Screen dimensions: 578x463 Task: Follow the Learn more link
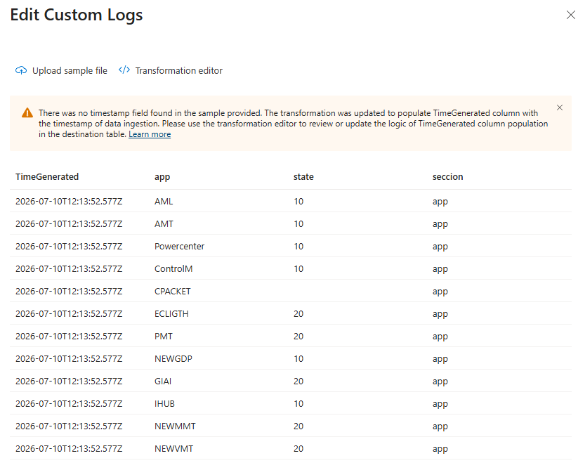pos(150,134)
